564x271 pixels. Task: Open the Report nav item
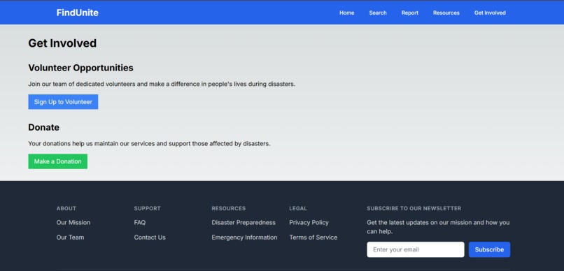(x=409, y=13)
